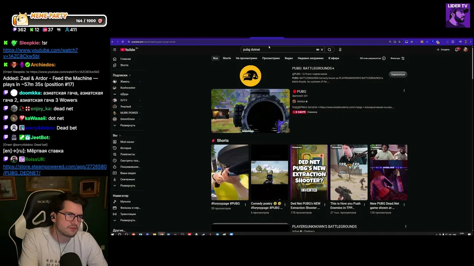Open the Фильтры filters panel
The width and height of the screenshot is (474, 266).
pyautogui.click(x=397, y=58)
